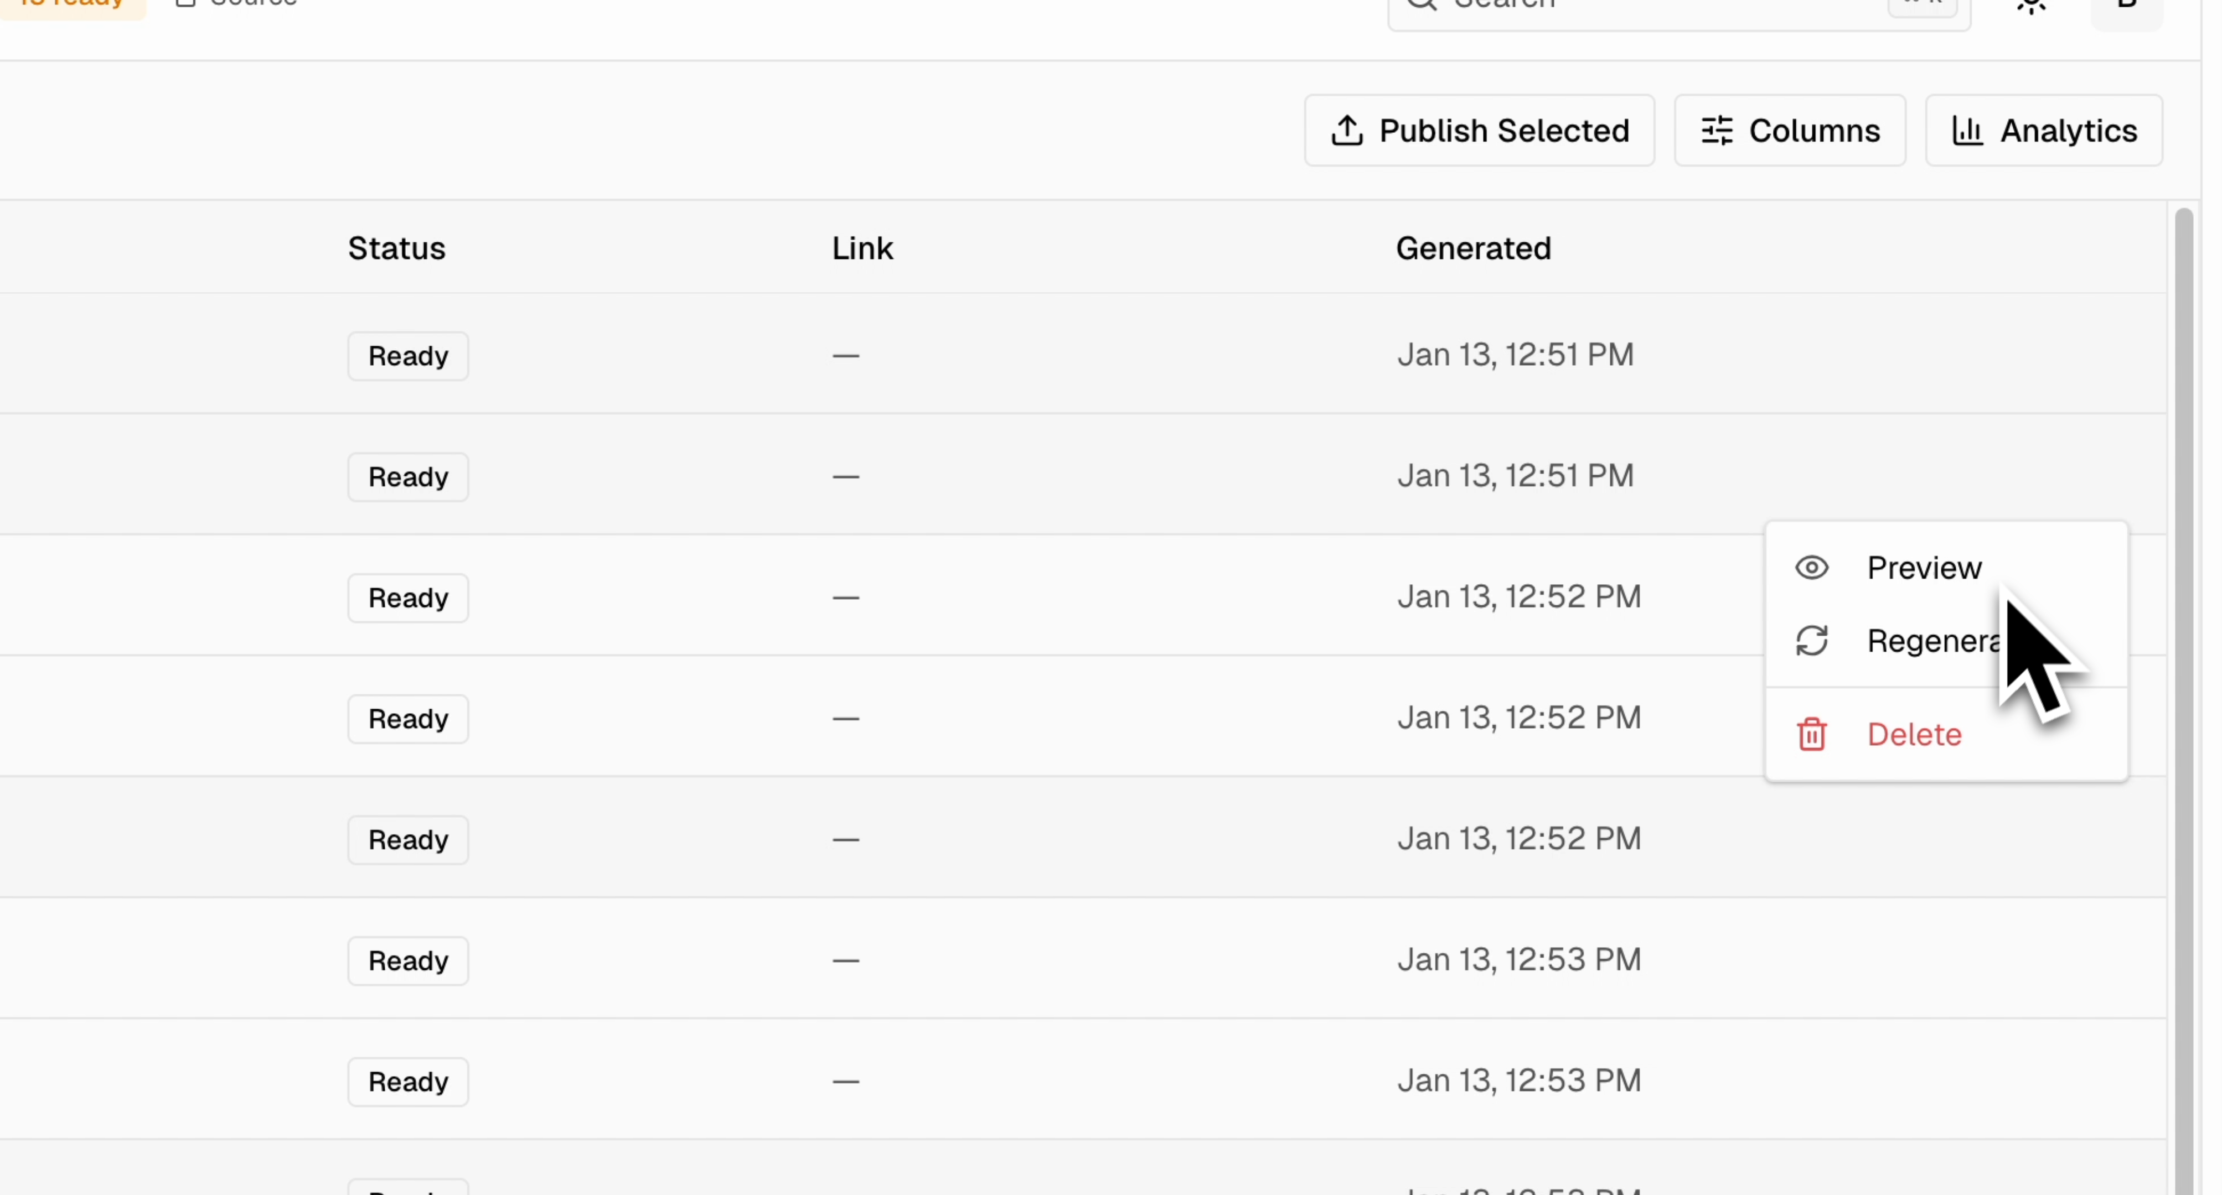Image resolution: width=2222 pixels, height=1195 pixels.
Task: Toggle the sun theme icon
Action: [2032, 4]
